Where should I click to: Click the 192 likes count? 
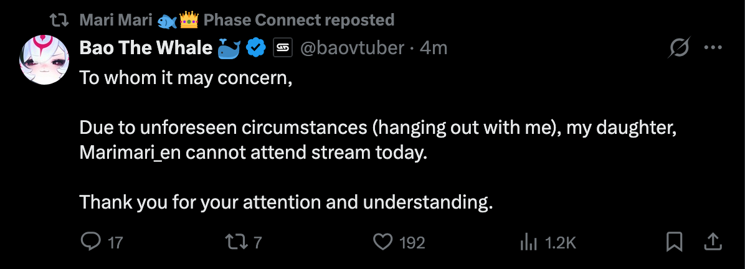[412, 242]
